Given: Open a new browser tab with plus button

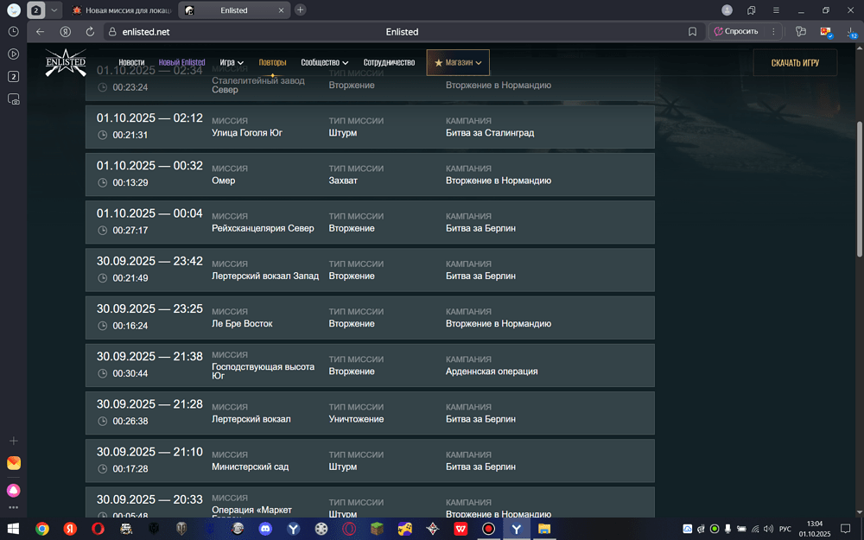Looking at the screenshot, I should pyautogui.click(x=300, y=10).
